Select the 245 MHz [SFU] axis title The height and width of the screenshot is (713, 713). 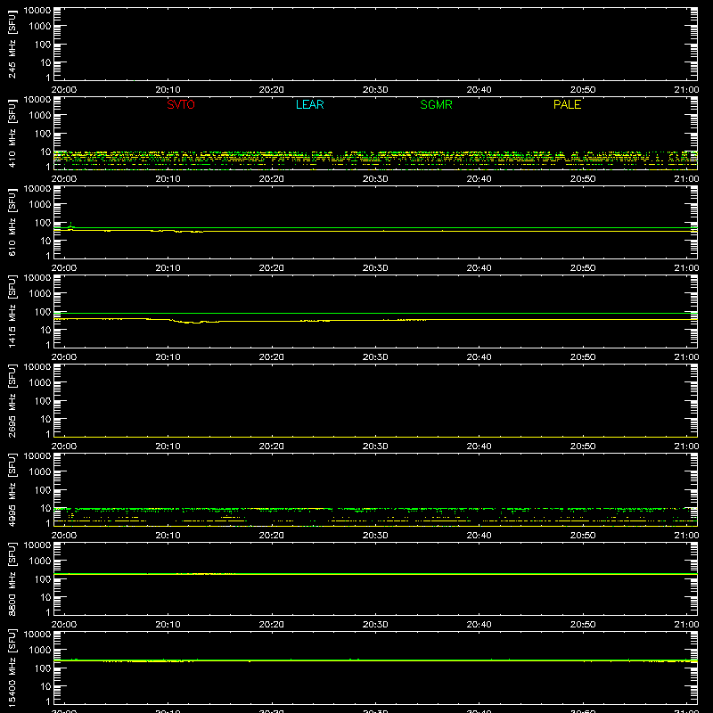point(12,44)
